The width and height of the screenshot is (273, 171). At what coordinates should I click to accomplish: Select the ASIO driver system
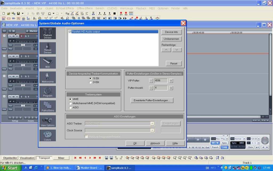click(70, 107)
